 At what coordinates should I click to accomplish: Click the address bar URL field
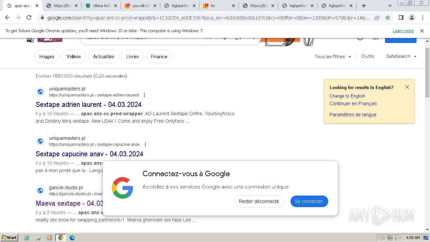pyautogui.click(x=208, y=18)
